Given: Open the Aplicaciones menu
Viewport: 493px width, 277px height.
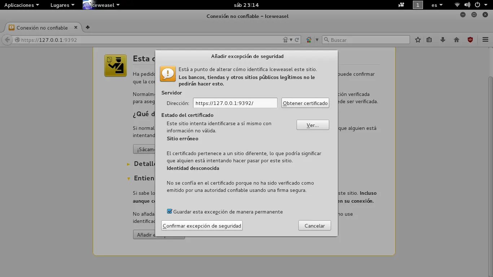Looking at the screenshot, I should [x=21, y=5].
